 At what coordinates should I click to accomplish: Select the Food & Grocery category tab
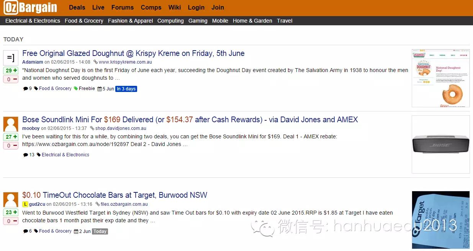pyautogui.click(x=84, y=21)
